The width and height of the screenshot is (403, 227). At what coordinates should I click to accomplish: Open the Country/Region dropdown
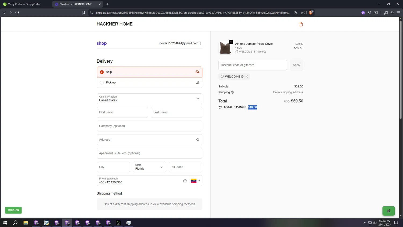point(149,99)
